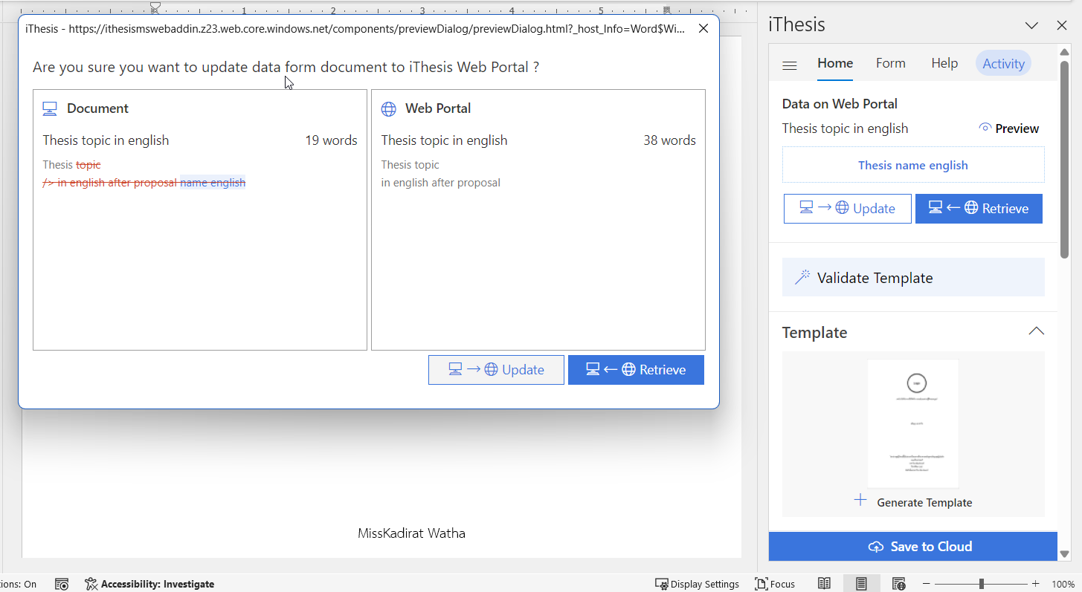
Task: Close the iThesis preview dialog
Action: [x=703, y=28]
